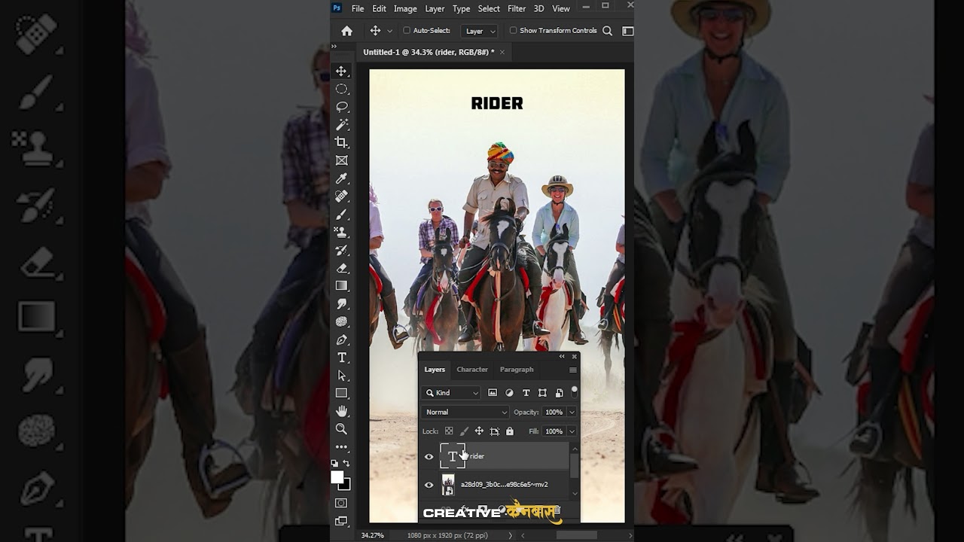
Task: Open the Auto-Select Layer dropdown
Action: coord(480,31)
